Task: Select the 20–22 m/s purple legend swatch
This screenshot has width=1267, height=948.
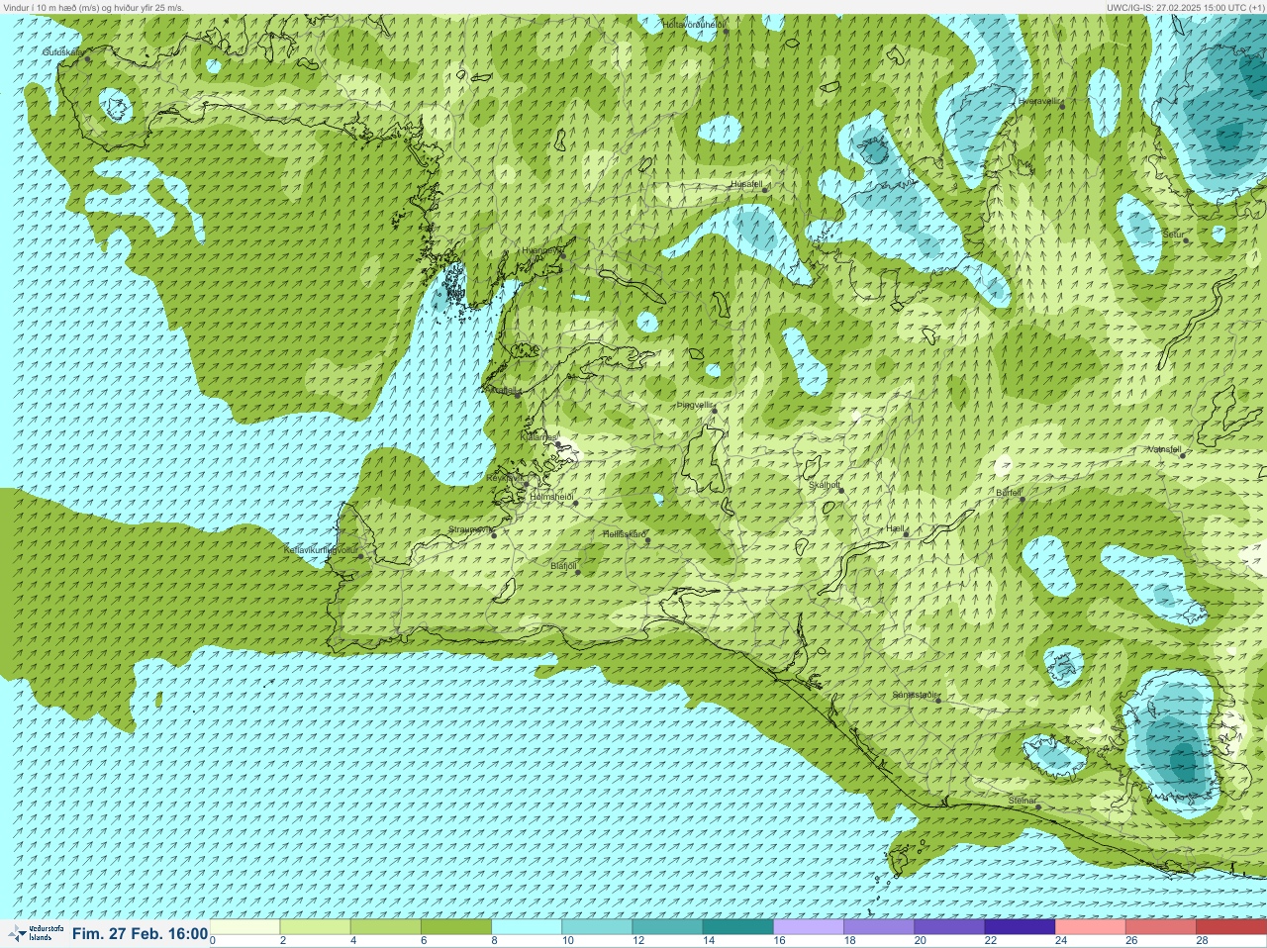Action: click(x=948, y=927)
